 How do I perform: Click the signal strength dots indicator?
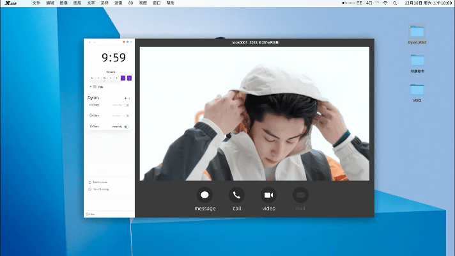pyautogui.click(x=348, y=3)
